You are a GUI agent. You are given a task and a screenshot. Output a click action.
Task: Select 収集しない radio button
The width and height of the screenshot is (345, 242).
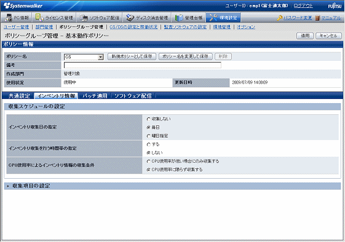pyautogui.click(x=149, y=119)
